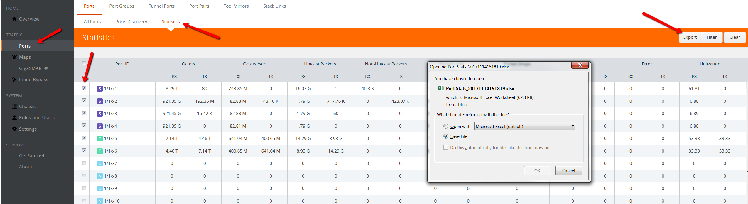Viewport: 748px width, 204px height.
Task: Uncheck the checkbox for port 1/1/x5
Action: [84, 138]
